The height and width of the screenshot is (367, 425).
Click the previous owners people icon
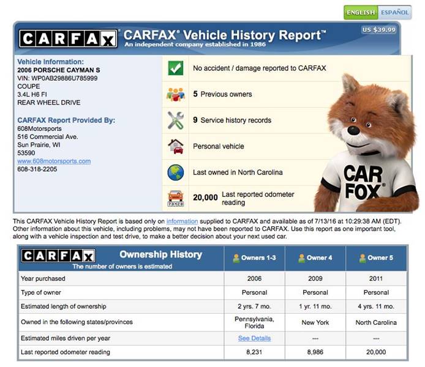click(x=175, y=94)
